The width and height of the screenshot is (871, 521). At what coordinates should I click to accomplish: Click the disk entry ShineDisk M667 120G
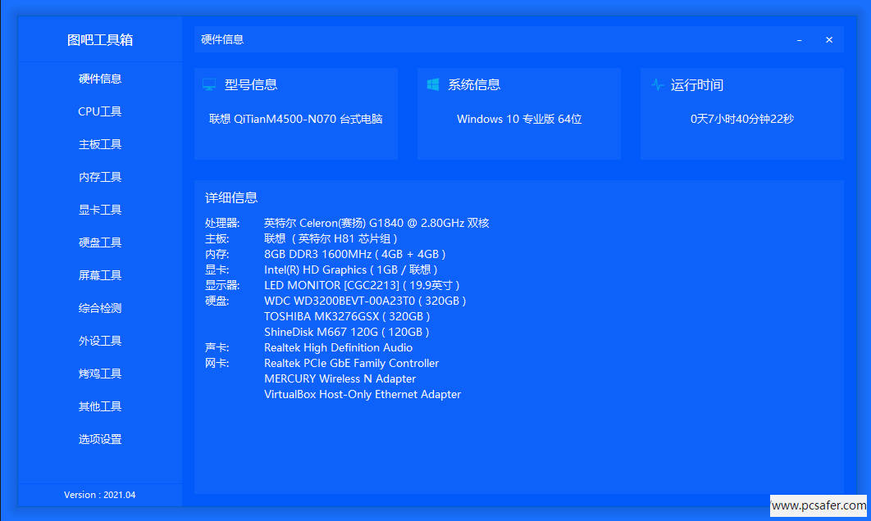[347, 332]
